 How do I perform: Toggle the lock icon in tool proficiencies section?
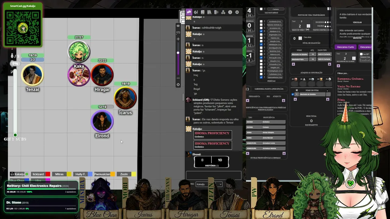(283, 100)
